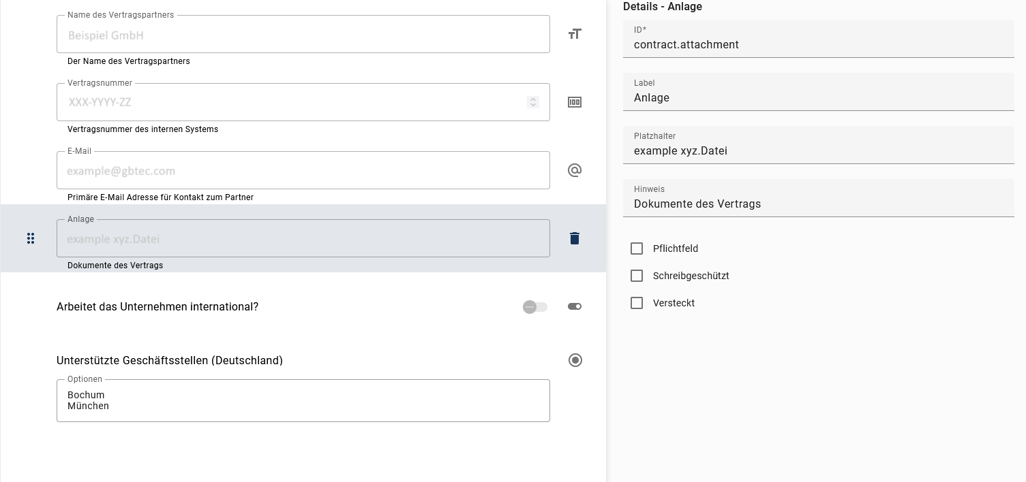Viewport: 1026px width, 482px height.
Task: Click the 'Bochum' option text
Action: pos(86,395)
